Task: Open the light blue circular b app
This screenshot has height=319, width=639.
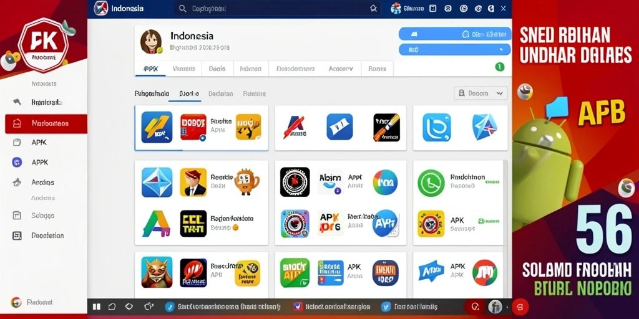Action: click(437, 127)
